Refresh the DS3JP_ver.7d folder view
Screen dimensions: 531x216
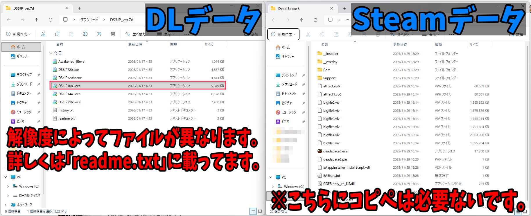(51, 20)
